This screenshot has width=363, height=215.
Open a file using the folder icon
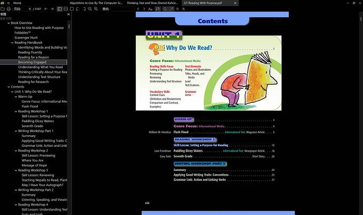click(x=3, y=9)
